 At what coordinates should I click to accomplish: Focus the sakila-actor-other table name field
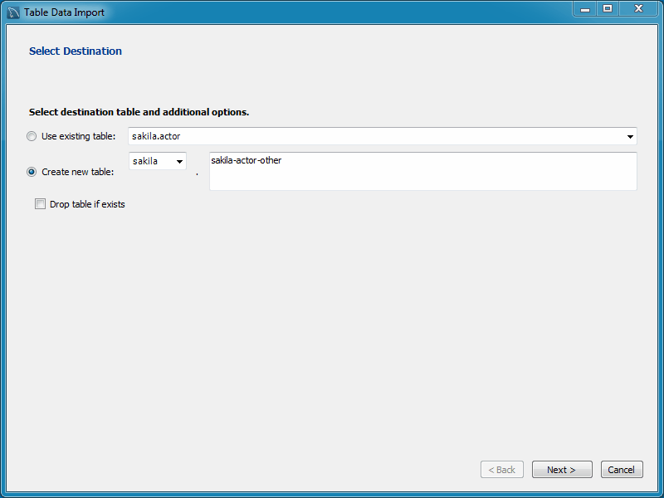[422, 171]
